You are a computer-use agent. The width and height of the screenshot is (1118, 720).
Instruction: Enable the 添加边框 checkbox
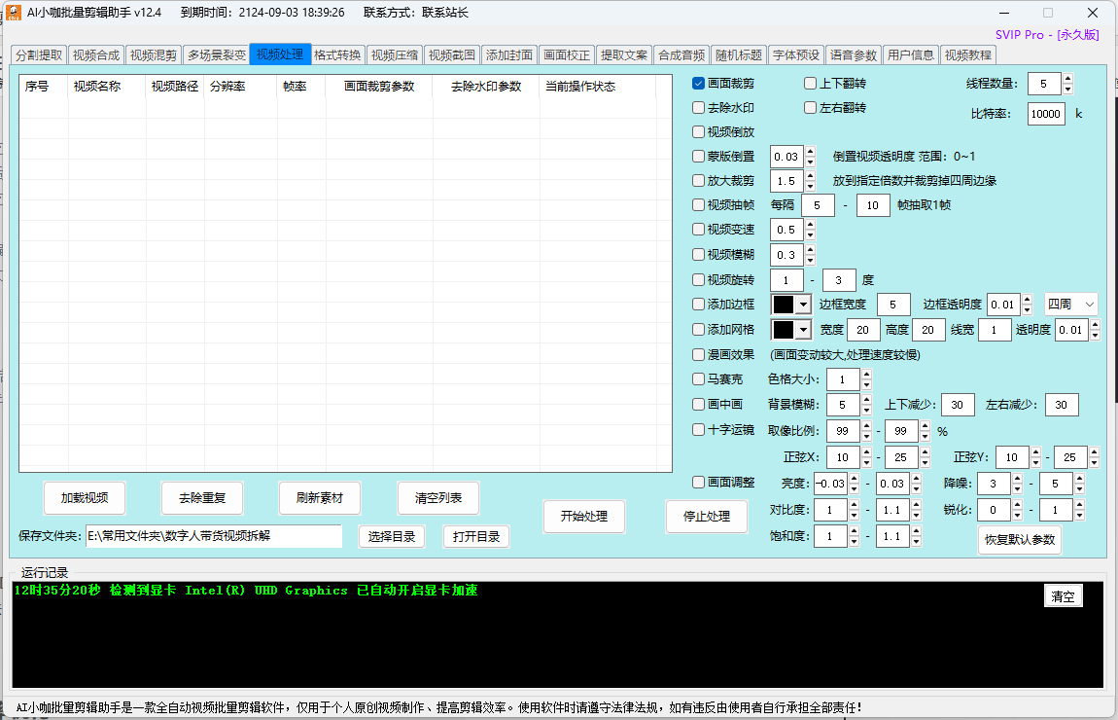(699, 304)
